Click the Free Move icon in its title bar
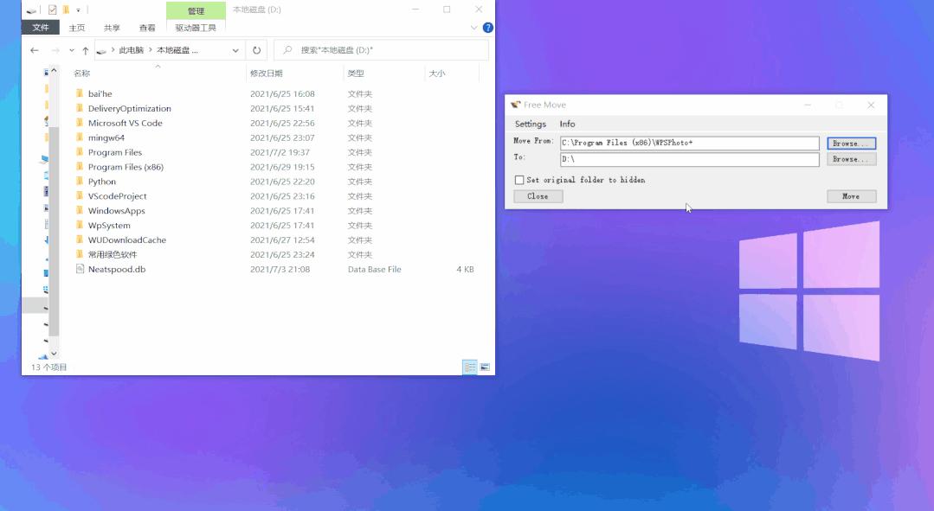 coord(517,104)
